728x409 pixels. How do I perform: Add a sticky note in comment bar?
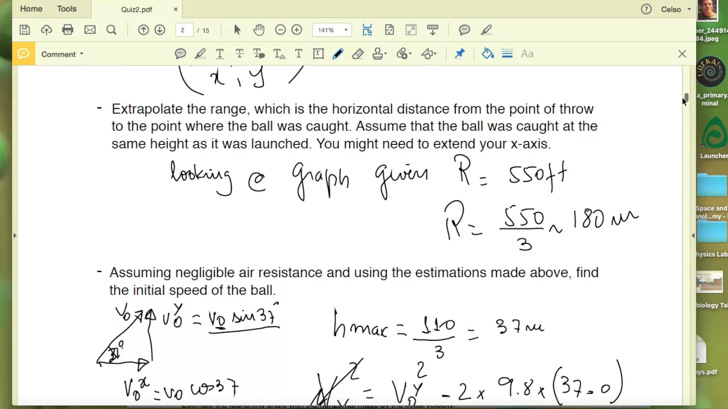coord(180,54)
